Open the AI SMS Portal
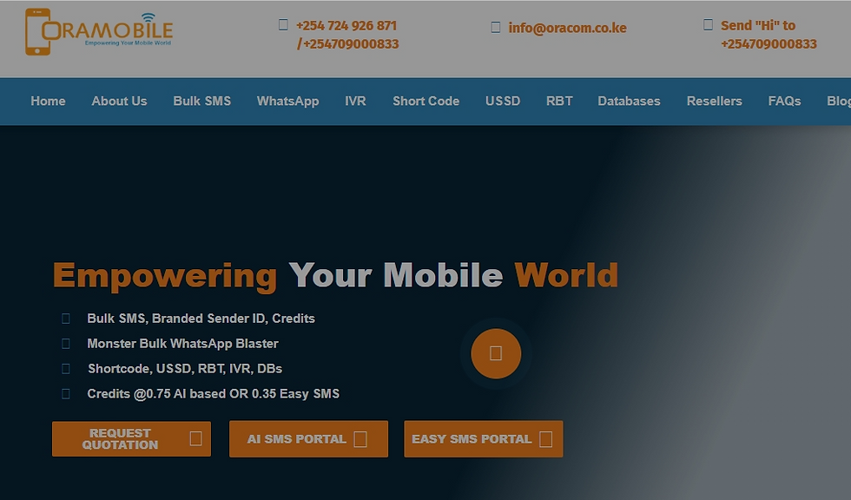 pyautogui.click(x=308, y=438)
